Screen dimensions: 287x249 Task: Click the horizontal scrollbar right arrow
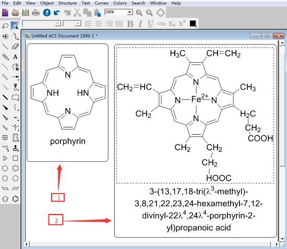point(277,244)
